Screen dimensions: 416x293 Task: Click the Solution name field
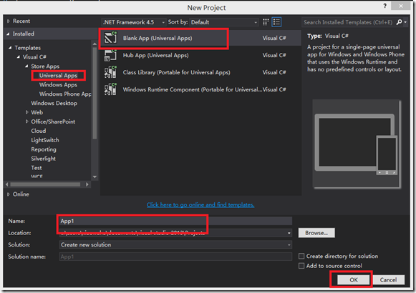click(175, 257)
